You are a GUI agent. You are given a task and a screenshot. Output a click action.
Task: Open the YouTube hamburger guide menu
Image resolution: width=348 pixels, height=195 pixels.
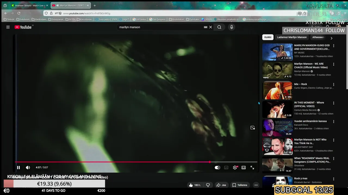pos(8,27)
